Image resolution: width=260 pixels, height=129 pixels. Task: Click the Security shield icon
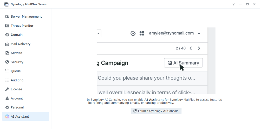[x=7, y=62]
